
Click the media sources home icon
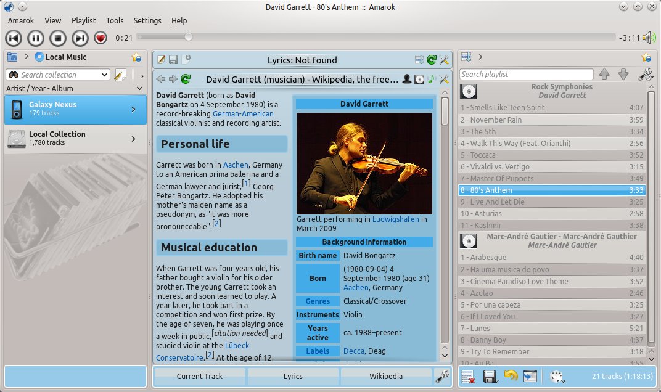pos(12,57)
